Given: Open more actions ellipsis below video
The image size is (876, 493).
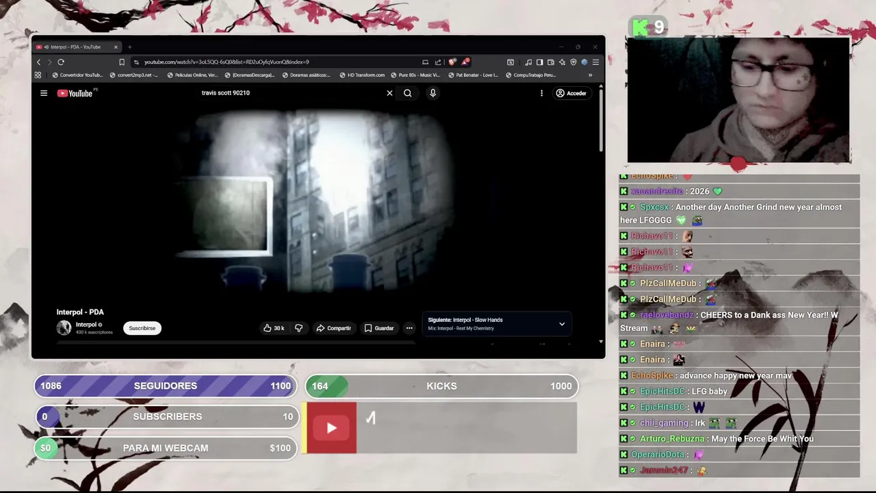Looking at the screenshot, I should click(x=409, y=328).
